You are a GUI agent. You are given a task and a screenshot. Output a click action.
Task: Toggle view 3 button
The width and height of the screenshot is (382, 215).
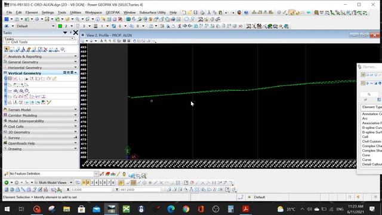pyautogui.click(x=92, y=183)
